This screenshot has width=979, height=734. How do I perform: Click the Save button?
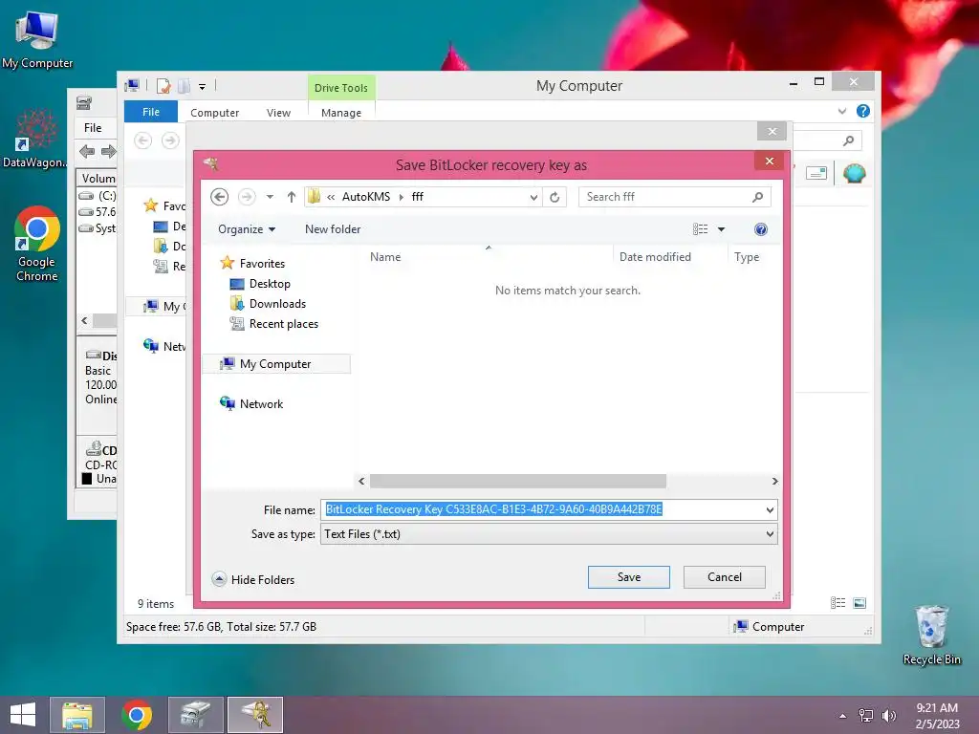629,577
